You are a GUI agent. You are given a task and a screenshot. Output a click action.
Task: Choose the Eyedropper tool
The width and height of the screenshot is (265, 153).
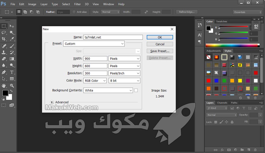click(12, 39)
